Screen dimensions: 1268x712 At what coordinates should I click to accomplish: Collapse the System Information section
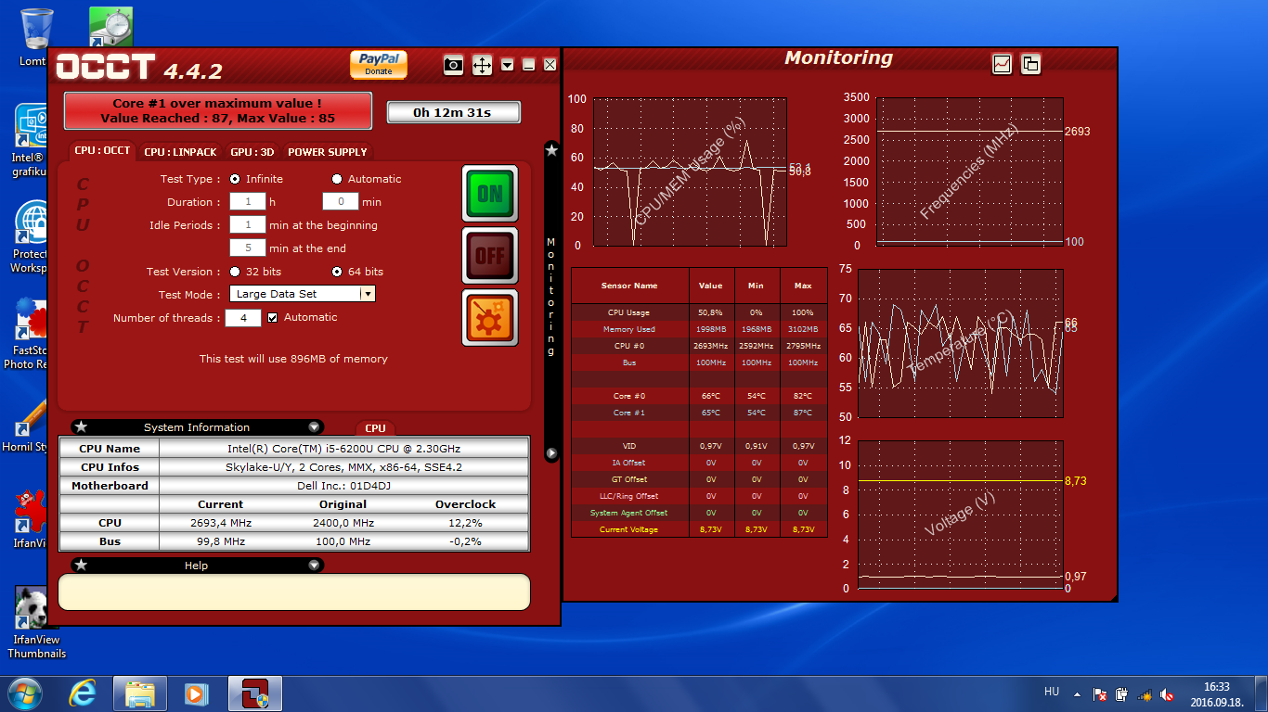(x=314, y=427)
